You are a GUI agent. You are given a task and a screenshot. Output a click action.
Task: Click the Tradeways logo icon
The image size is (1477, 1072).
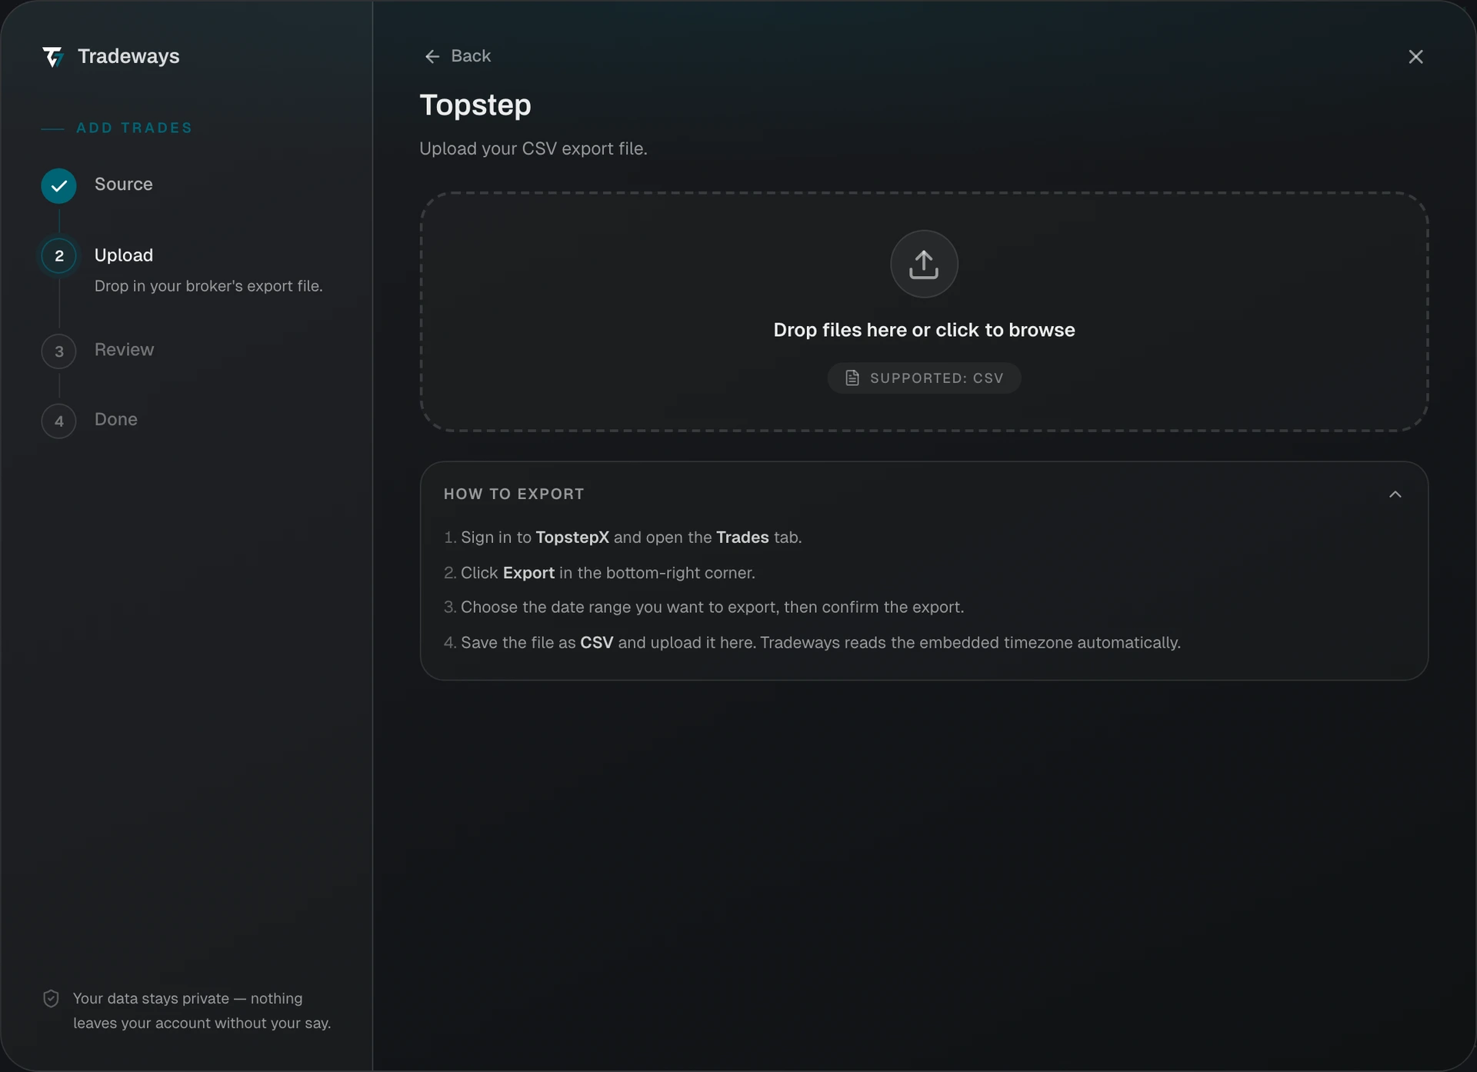[x=52, y=57]
